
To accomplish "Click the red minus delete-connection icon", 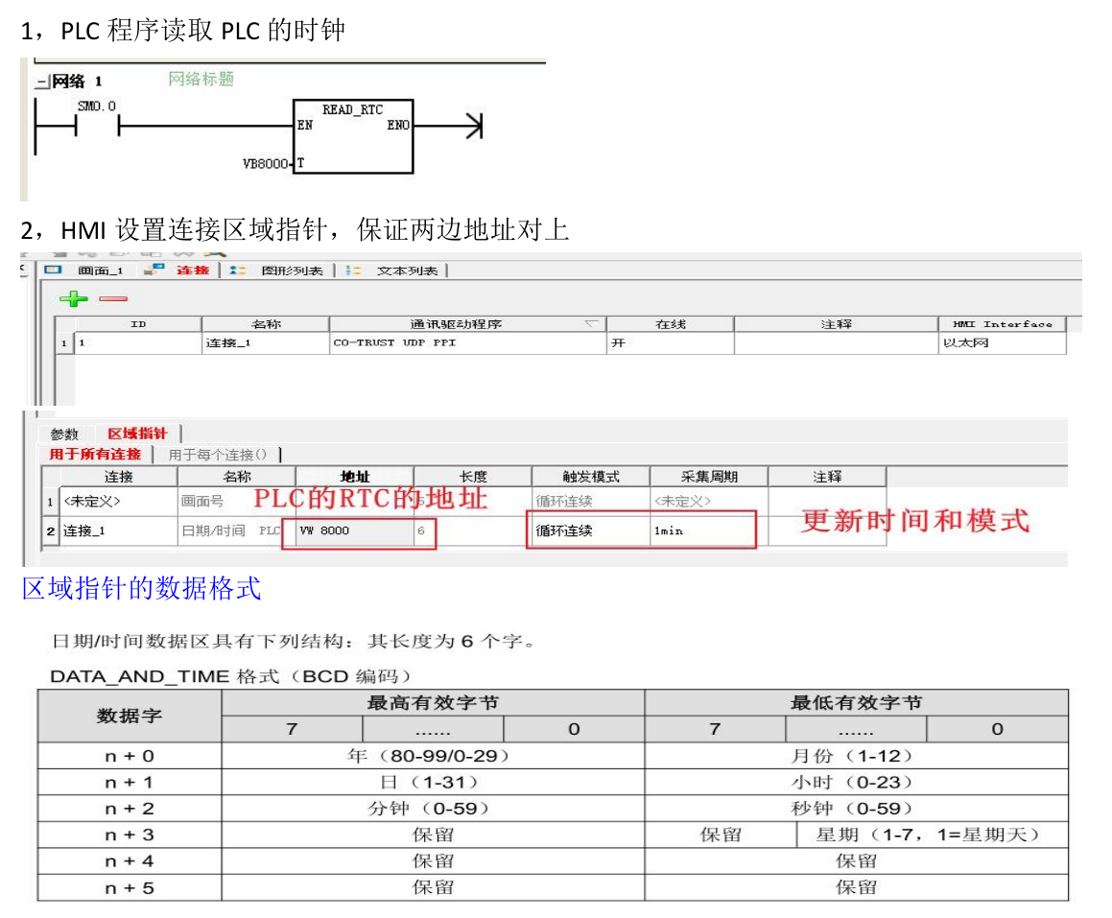I will [x=113, y=299].
